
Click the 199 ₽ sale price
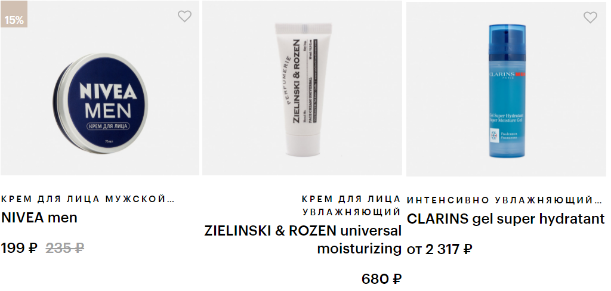pyautogui.click(x=20, y=247)
